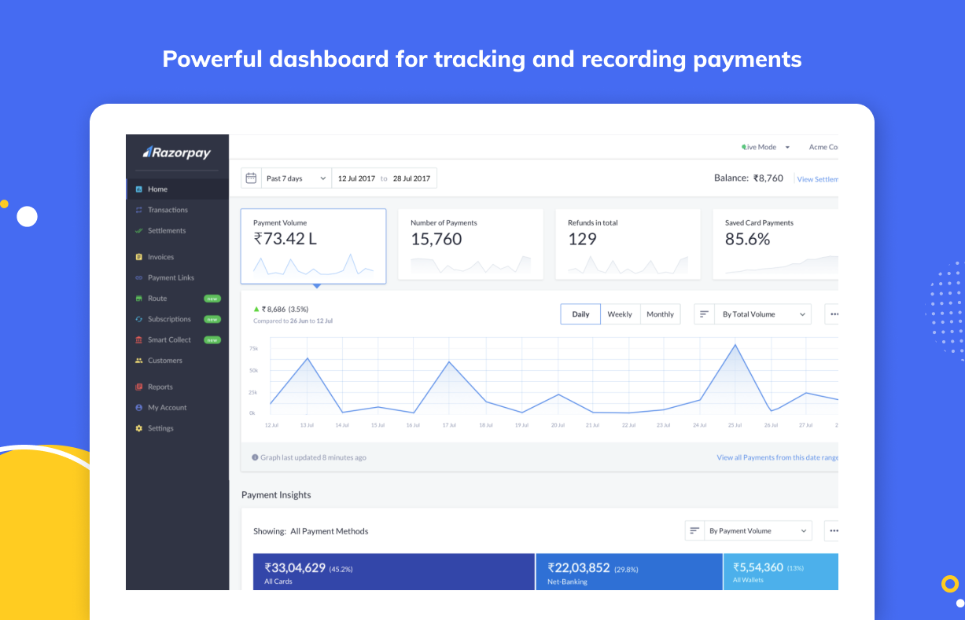Click the All Cards ₹33,04,629 segment

394,572
